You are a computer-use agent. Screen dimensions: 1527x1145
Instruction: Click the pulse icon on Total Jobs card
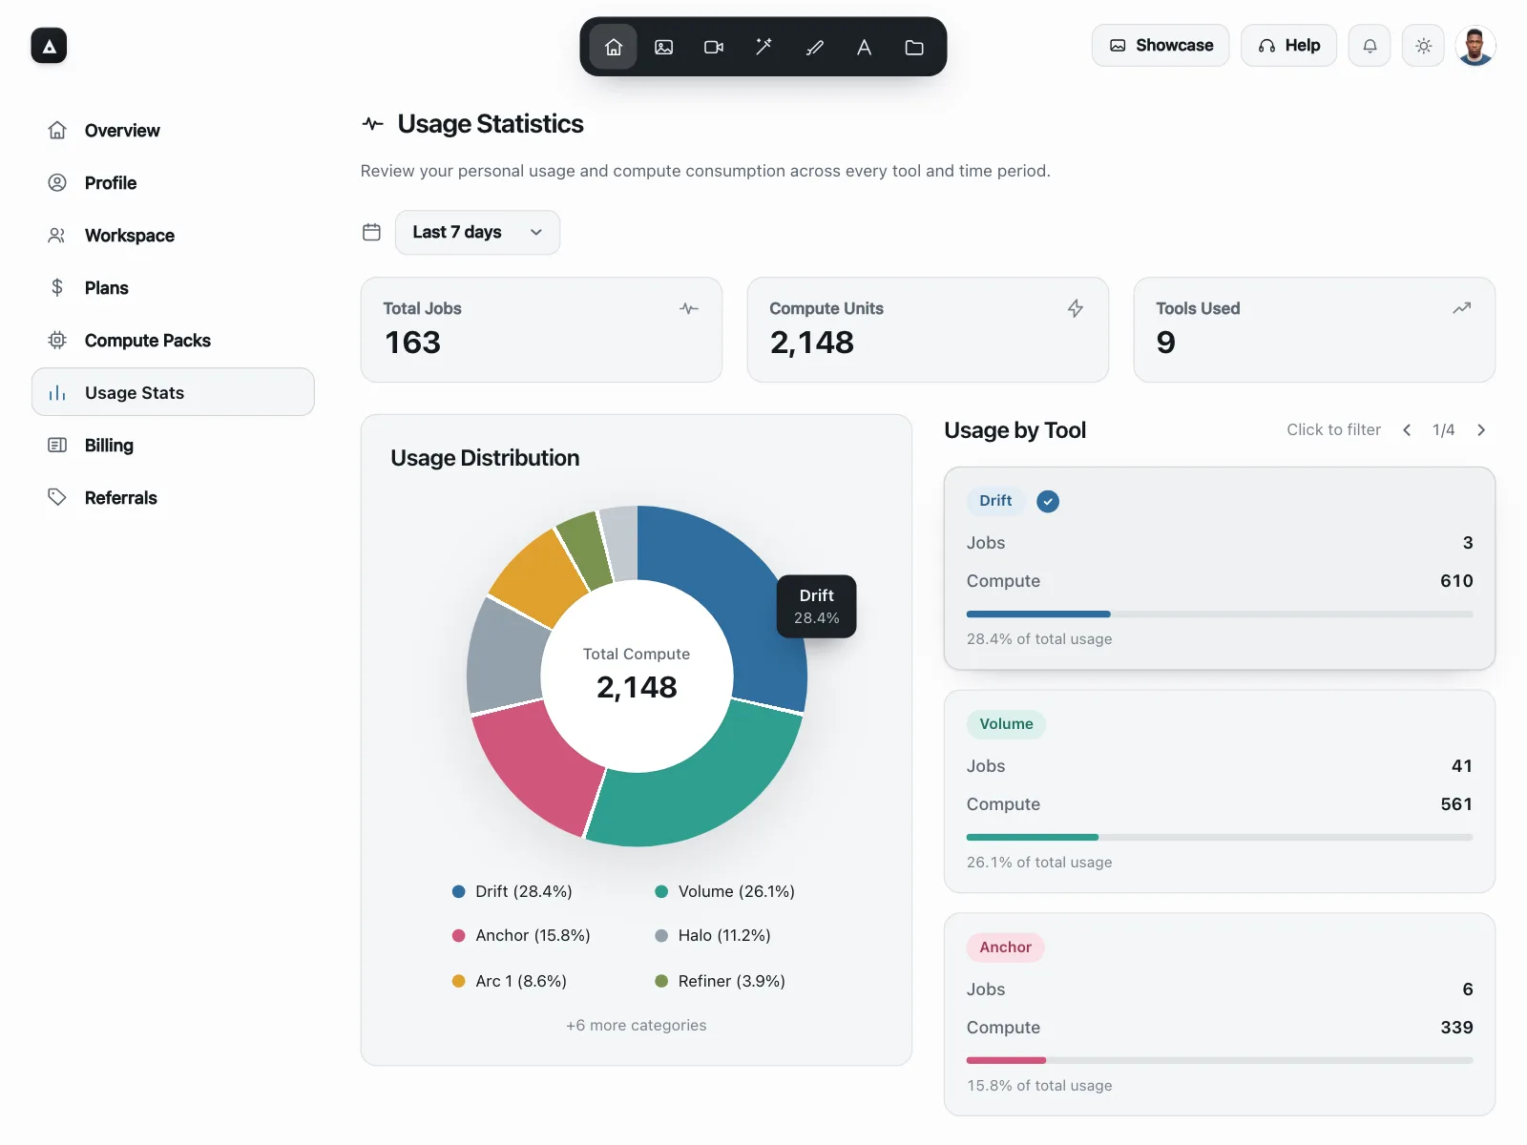click(689, 308)
